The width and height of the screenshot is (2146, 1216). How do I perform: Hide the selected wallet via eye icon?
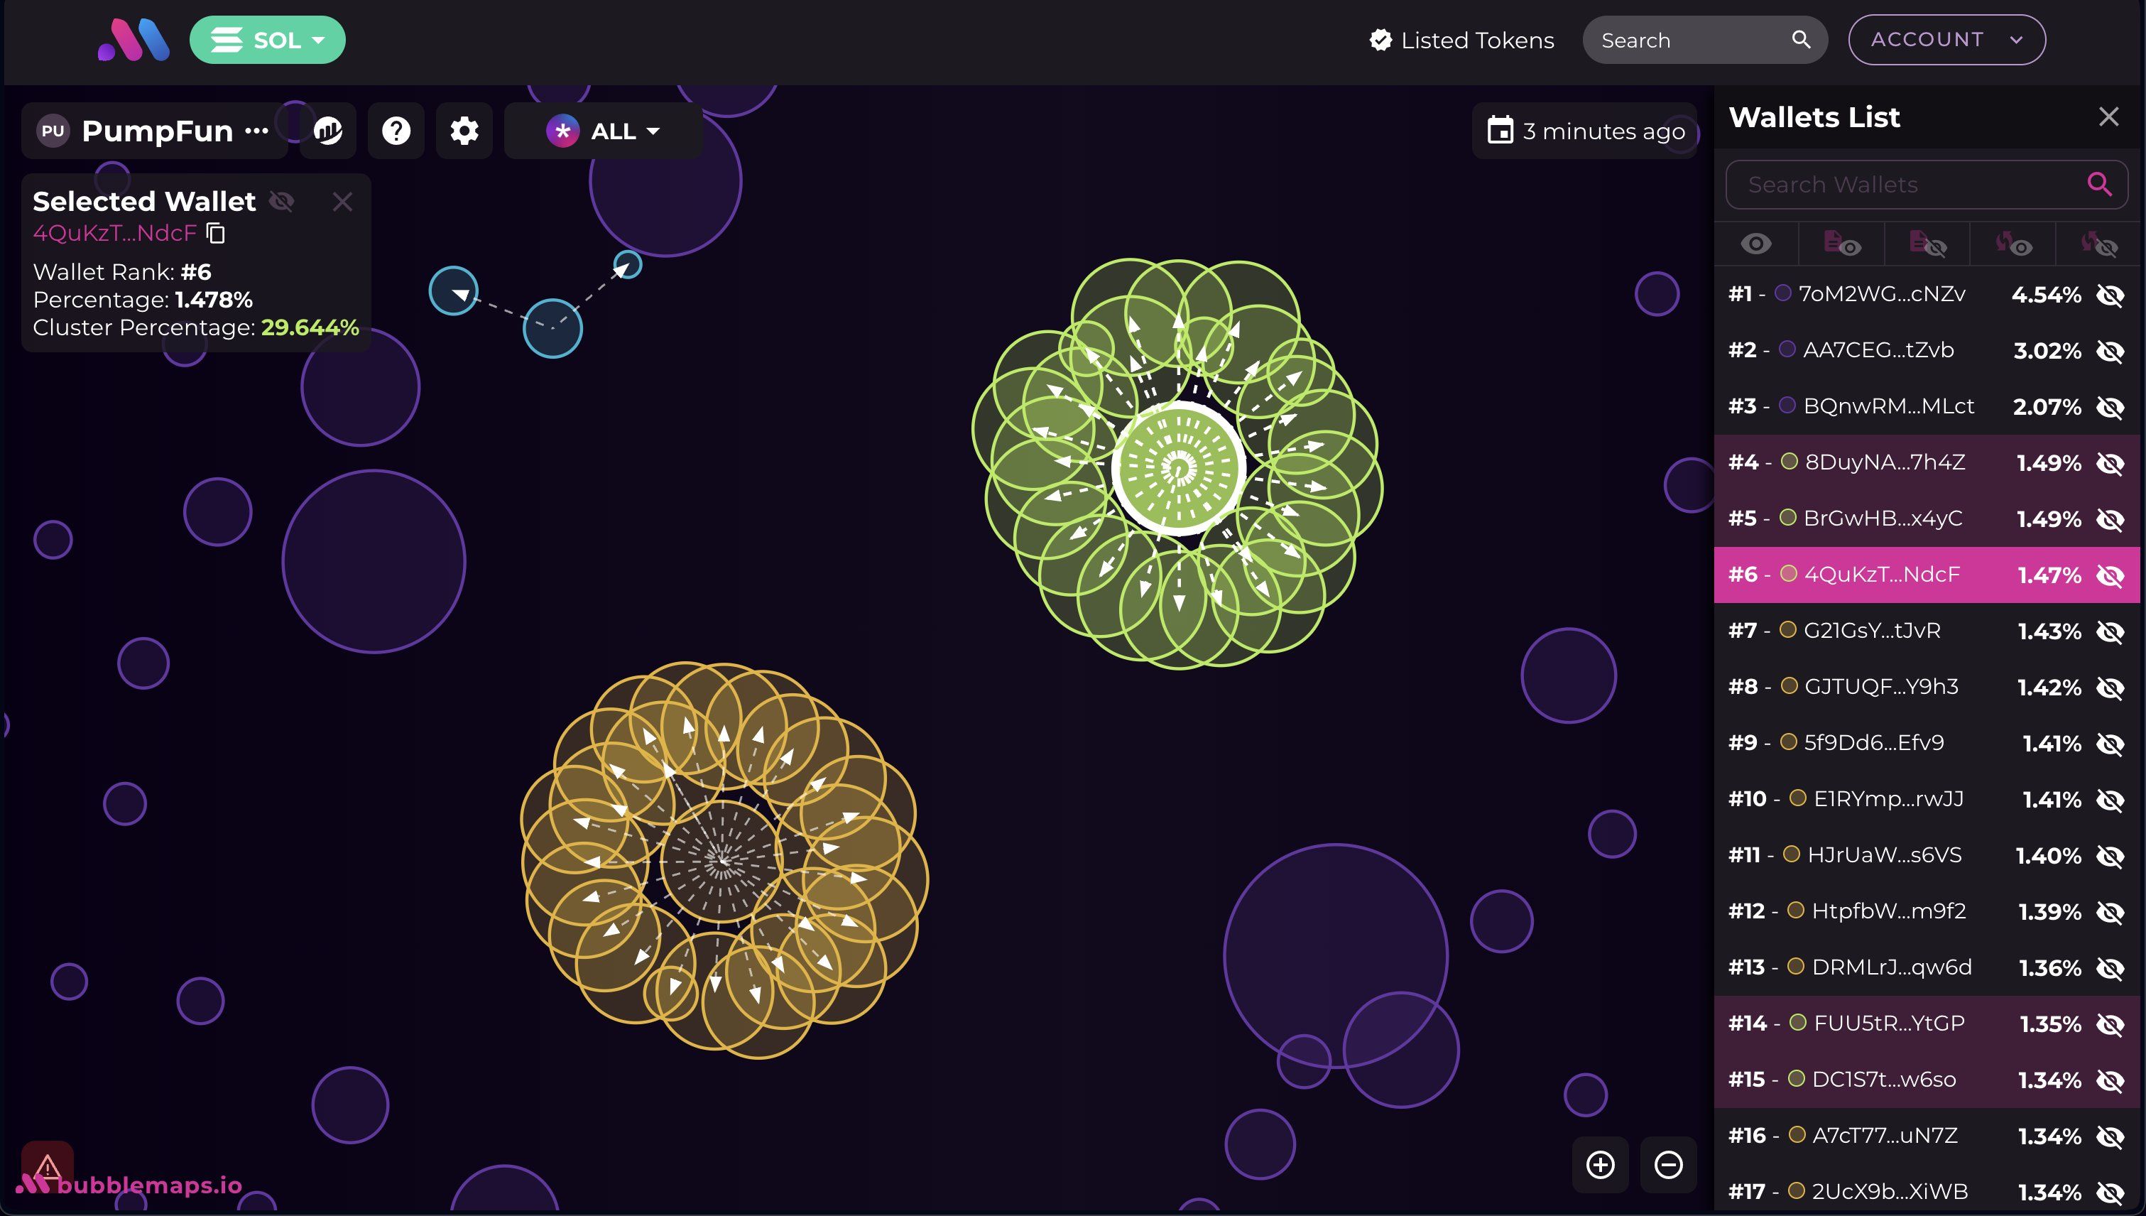[x=282, y=201]
